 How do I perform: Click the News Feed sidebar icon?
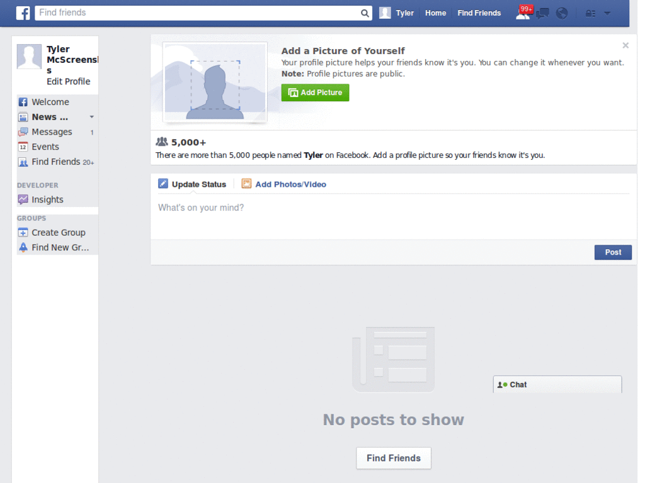coord(23,117)
